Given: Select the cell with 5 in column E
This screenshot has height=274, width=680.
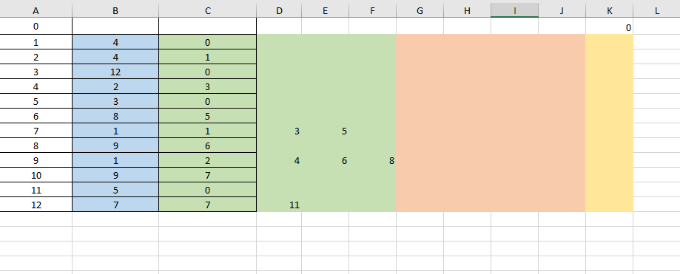Looking at the screenshot, I should click(326, 131).
